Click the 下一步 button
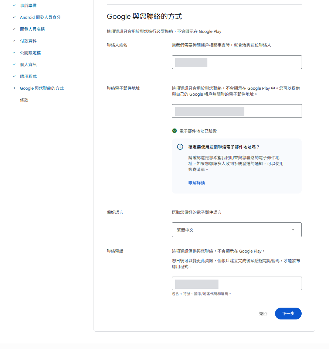Viewport: 329px width, 349px height. coord(288,314)
